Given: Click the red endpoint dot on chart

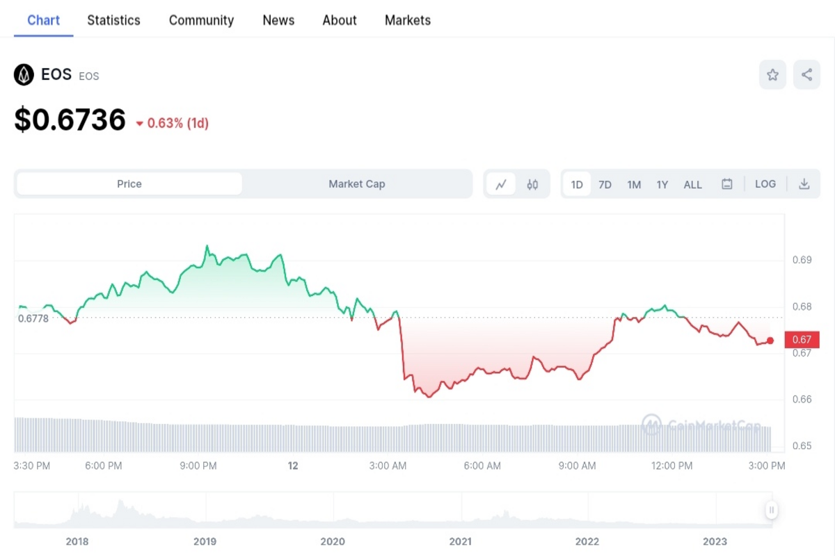Looking at the screenshot, I should (x=770, y=341).
